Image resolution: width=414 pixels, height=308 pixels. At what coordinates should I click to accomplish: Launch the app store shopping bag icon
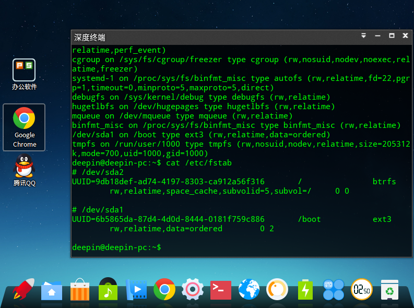tap(80, 289)
